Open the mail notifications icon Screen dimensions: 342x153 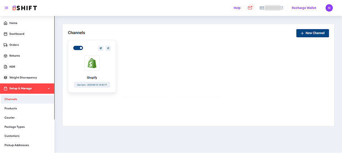coord(250,8)
